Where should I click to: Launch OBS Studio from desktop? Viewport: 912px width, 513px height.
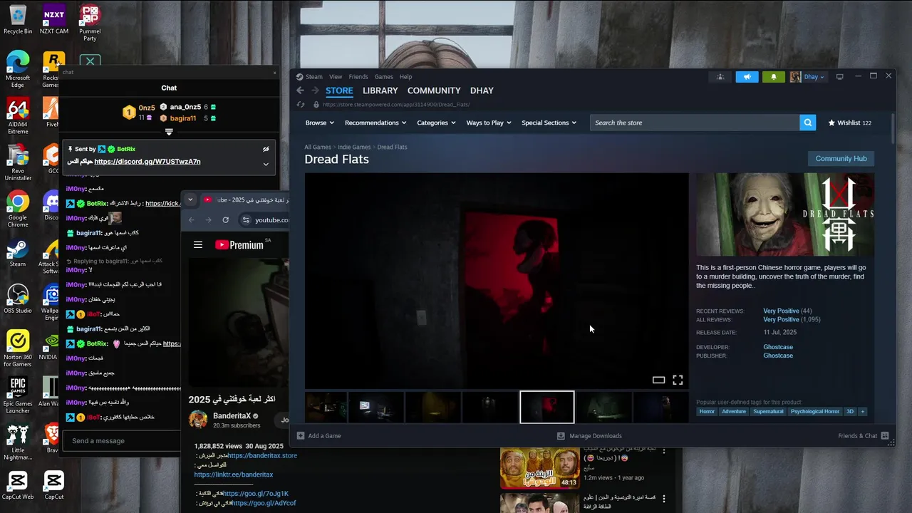tap(18, 299)
